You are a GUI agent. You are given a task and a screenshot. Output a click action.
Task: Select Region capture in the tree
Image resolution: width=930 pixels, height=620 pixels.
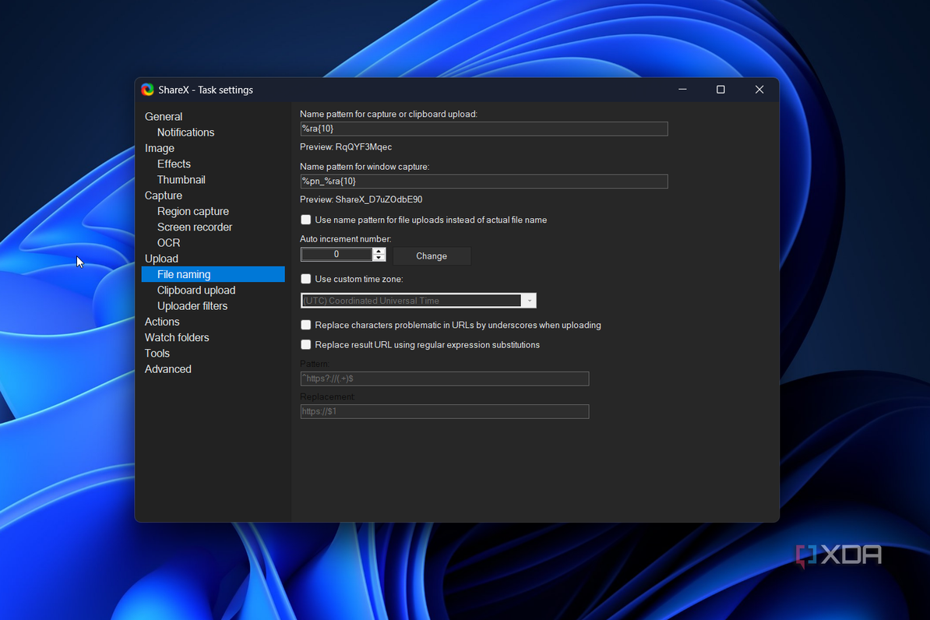pyautogui.click(x=192, y=211)
